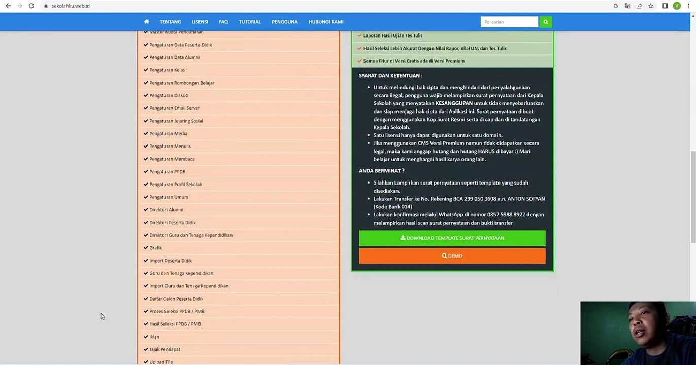Click the 'ANDA BERMINAT ?' heading

pyautogui.click(x=382, y=171)
